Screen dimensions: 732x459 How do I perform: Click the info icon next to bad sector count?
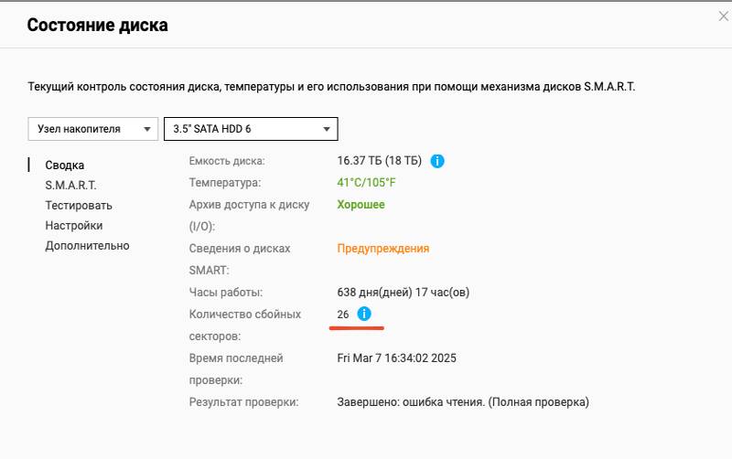(364, 315)
